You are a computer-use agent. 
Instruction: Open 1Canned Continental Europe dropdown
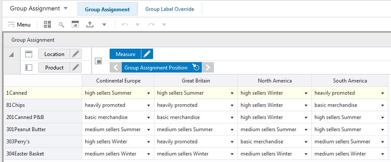(x=149, y=93)
